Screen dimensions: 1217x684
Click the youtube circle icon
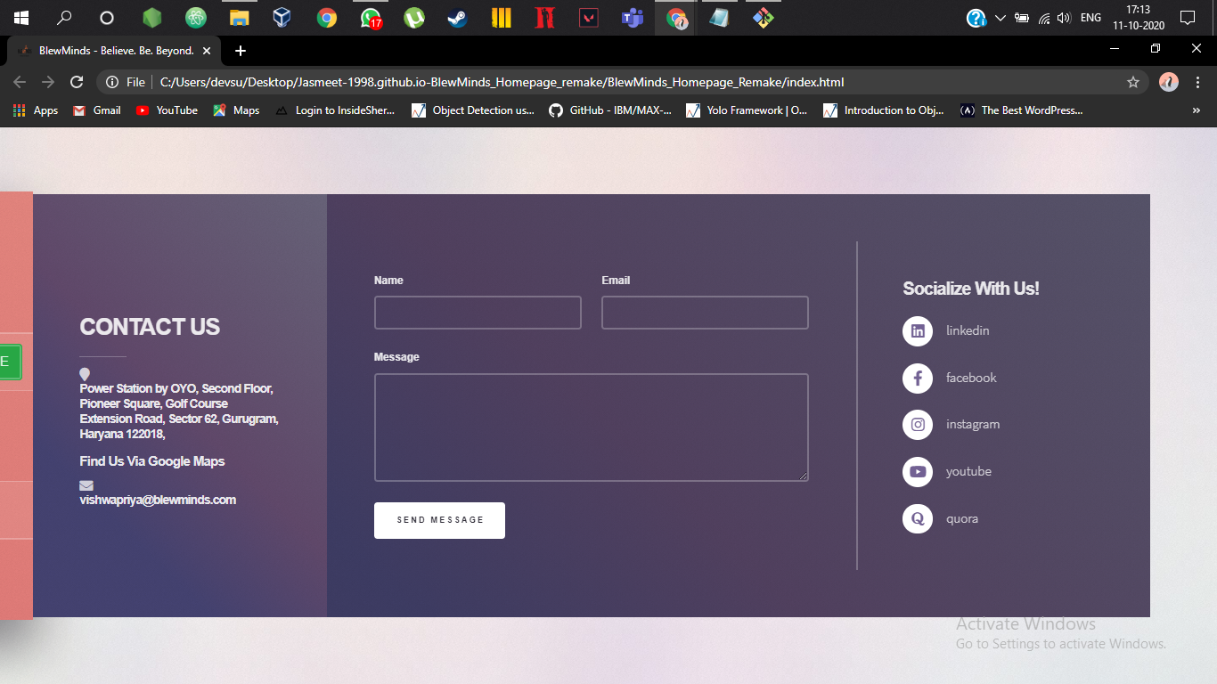coord(917,471)
